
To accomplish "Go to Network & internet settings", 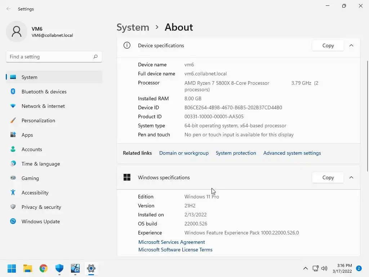I will (x=54, y=106).
